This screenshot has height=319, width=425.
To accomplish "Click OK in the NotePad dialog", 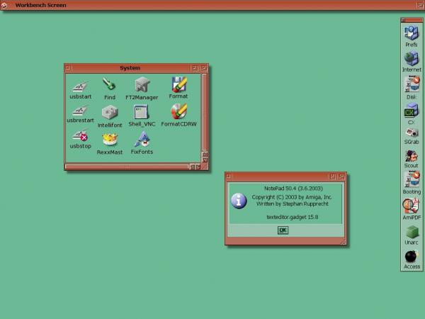I will click(x=283, y=230).
